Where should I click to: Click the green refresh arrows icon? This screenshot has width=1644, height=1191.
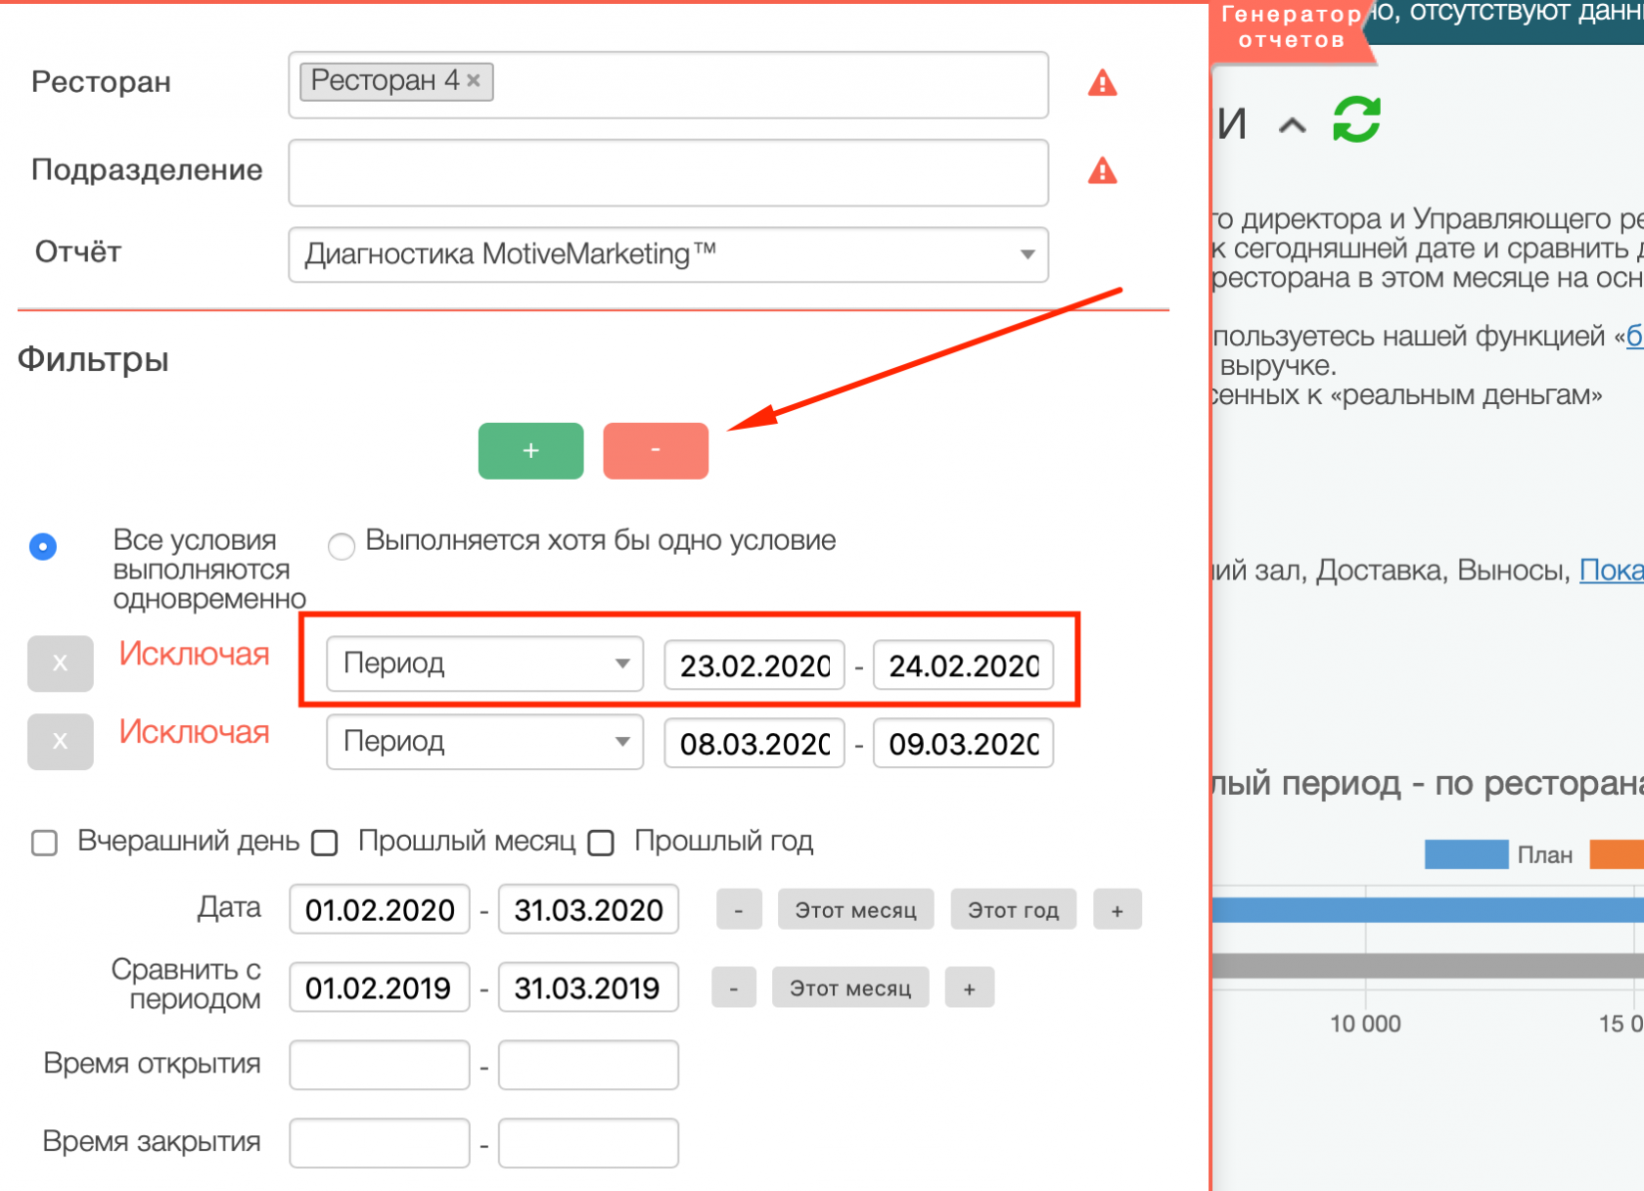click(1356, 120)
